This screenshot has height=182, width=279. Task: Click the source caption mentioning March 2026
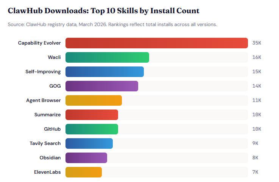(x=112, y=24)
